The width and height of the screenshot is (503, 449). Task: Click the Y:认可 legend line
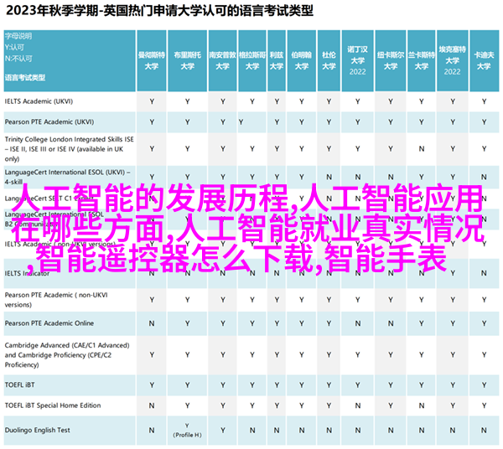click(x=14, y=48)
